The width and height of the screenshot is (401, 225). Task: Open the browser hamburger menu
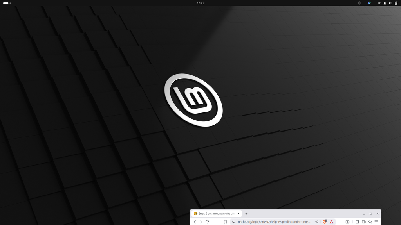tap(376, 222)
